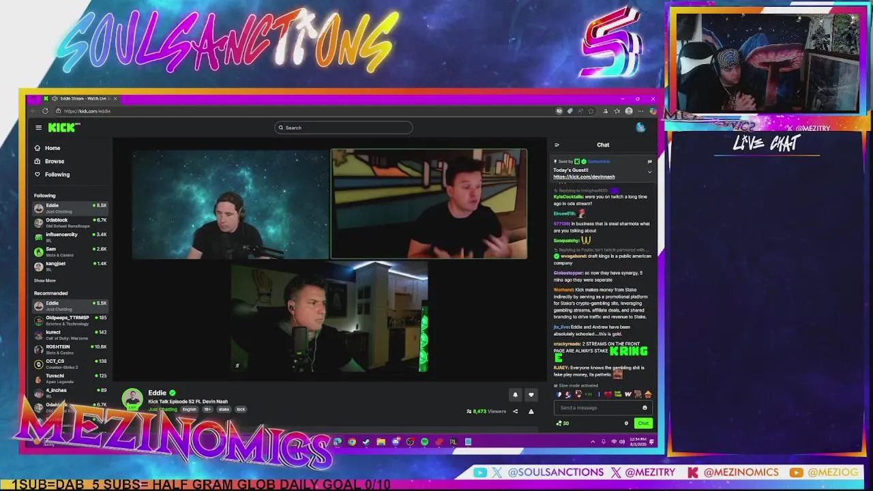Open browser profile avatar icon
Image resolution: width=873 pixels, height=491 pixels.
(x=629, y=111)
